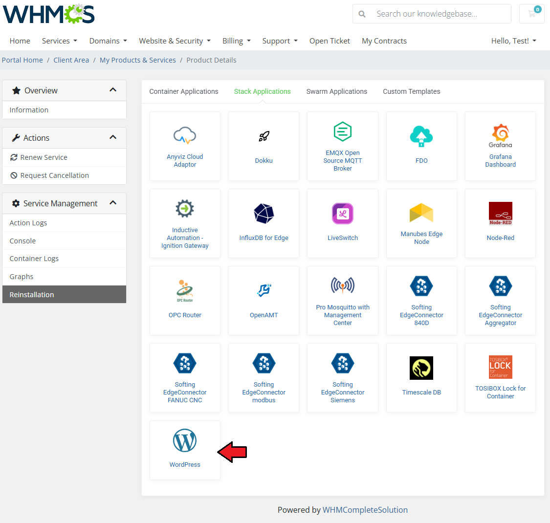Click the Portal Home breadcrumb link
The image size is (550, 523).
[22, 60]
